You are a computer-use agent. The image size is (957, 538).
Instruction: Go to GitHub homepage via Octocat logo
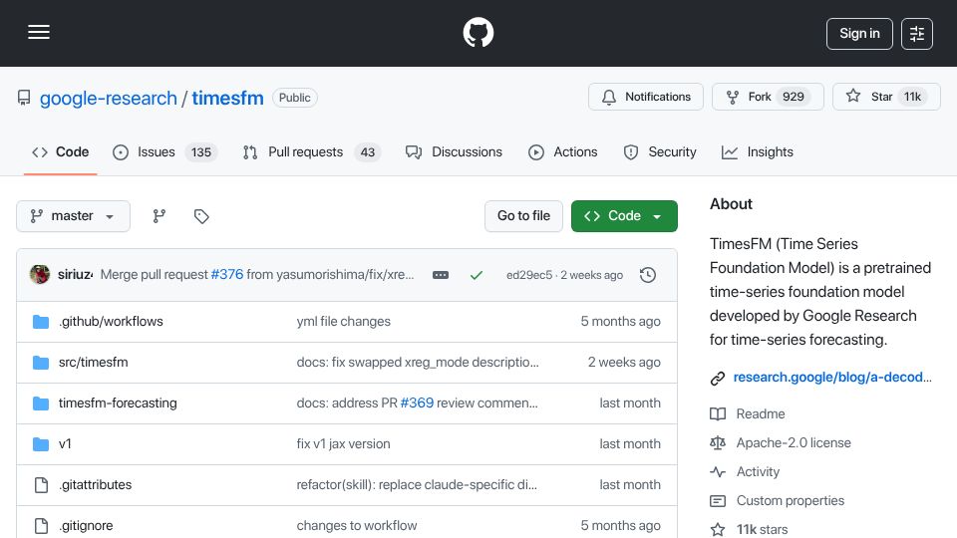pos(478,32)
